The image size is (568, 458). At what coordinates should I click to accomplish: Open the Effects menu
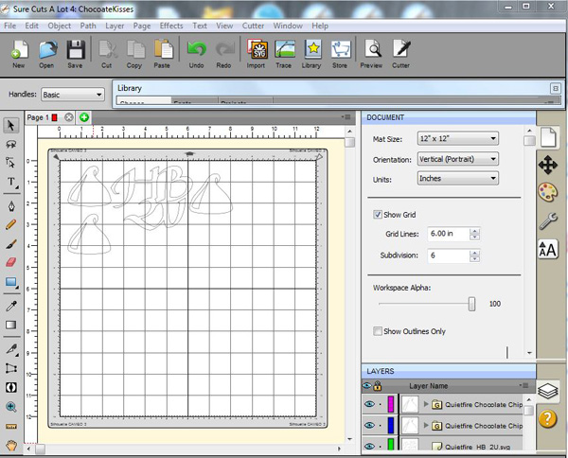pyautogui.click(x=171, y=26)
